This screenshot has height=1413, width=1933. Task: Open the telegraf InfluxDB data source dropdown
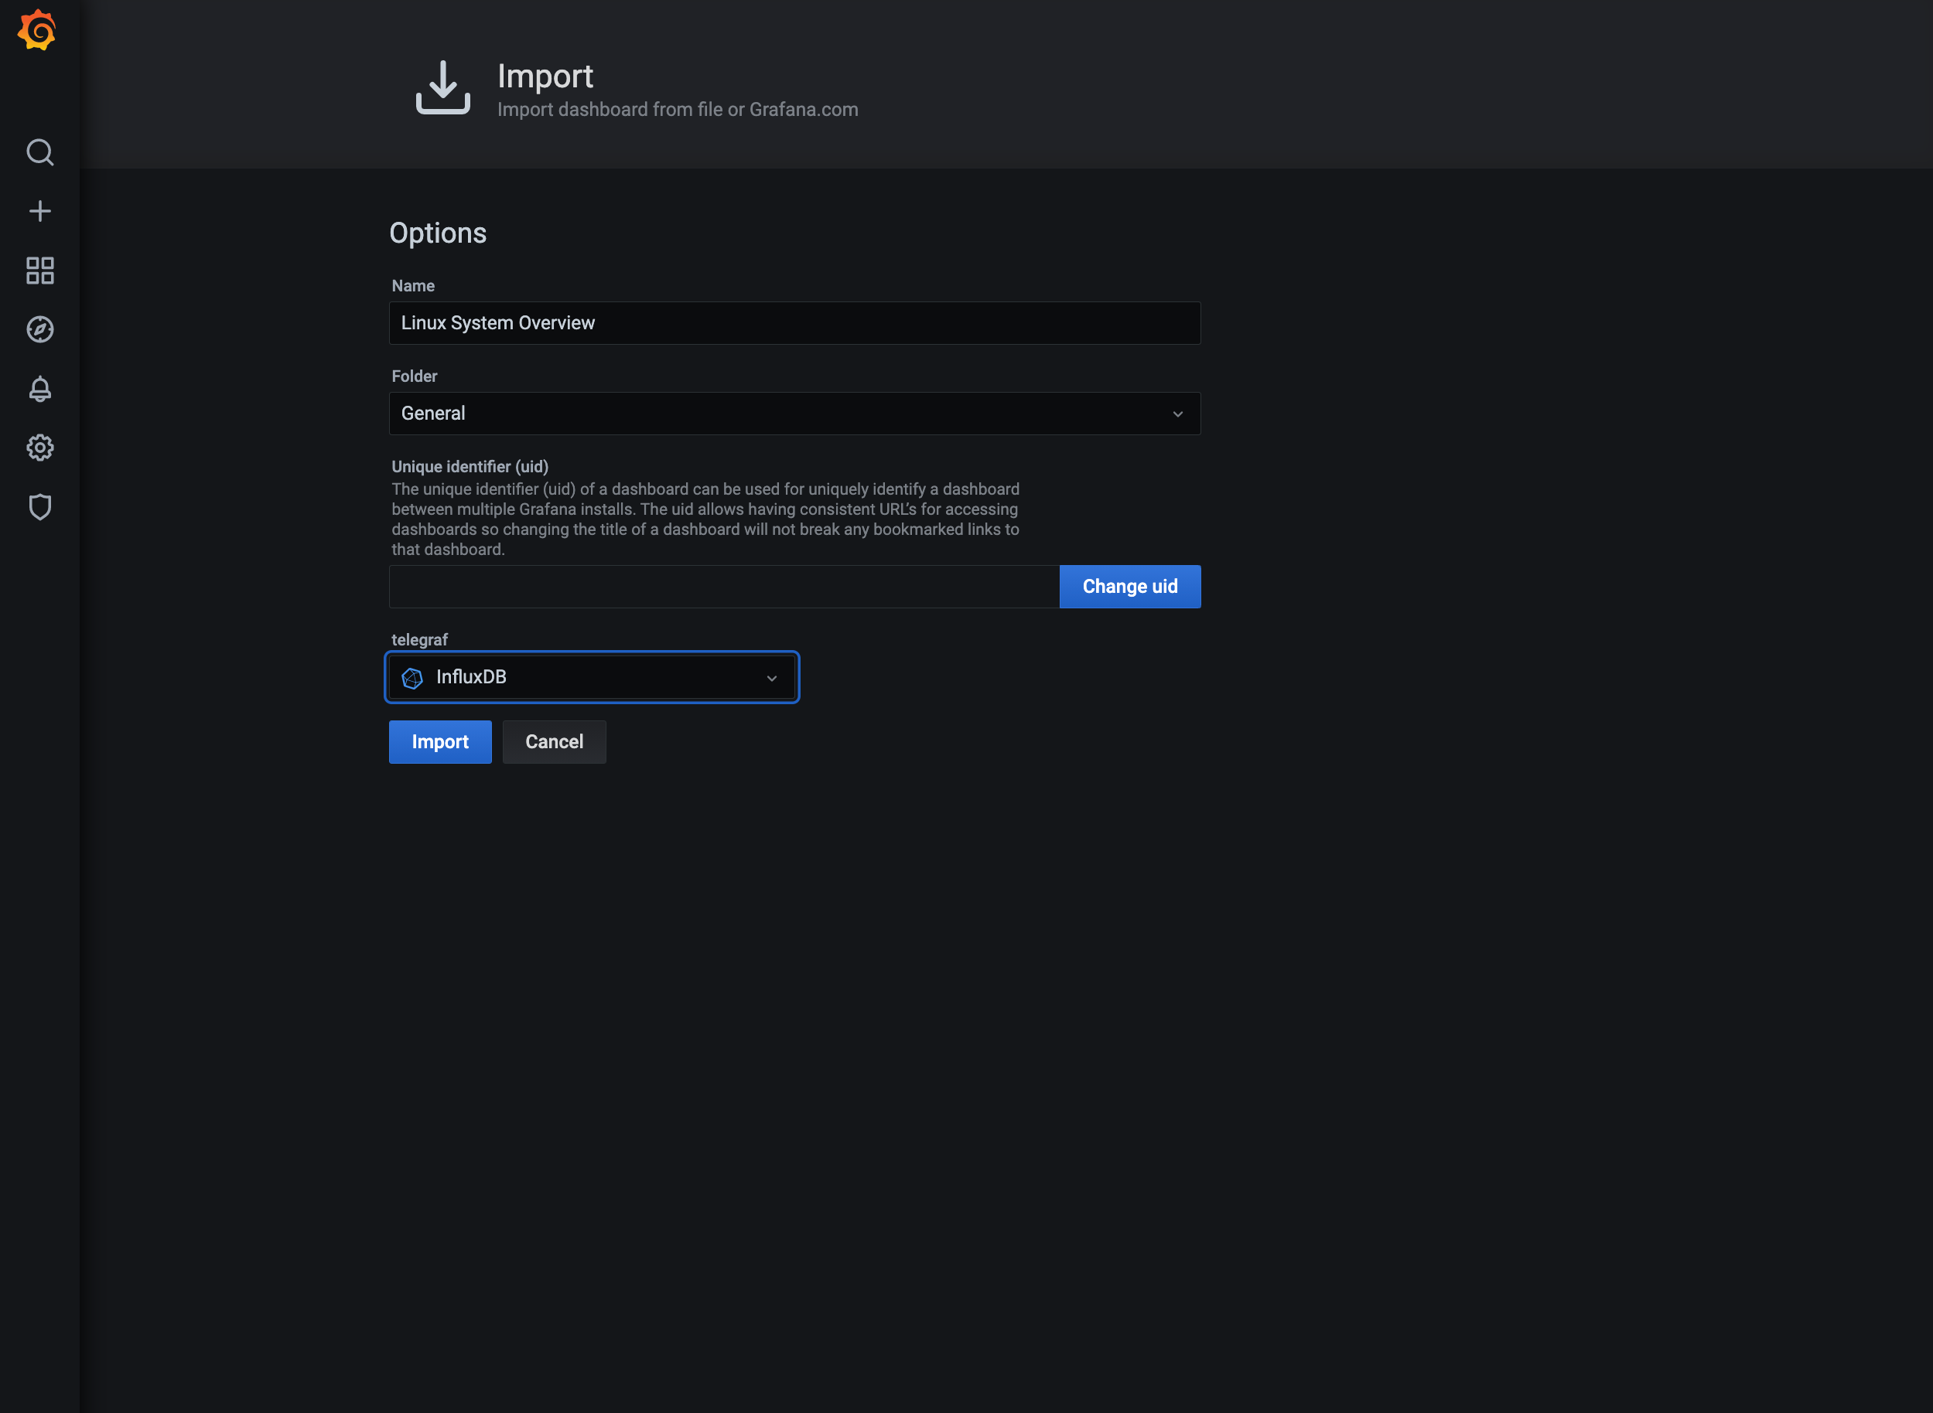click(593, 677)
